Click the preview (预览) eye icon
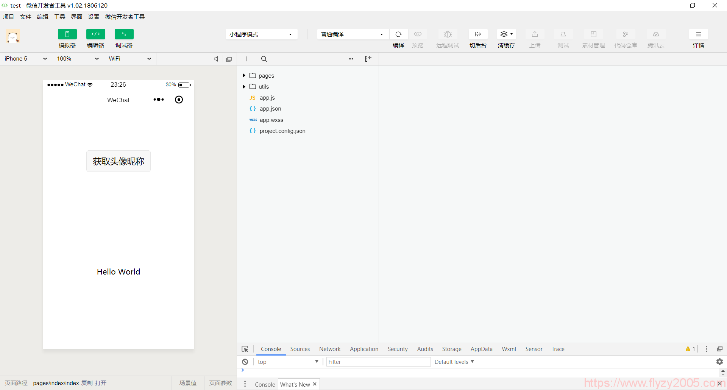Viewport: 727px width, 390px height. point(418,34)
